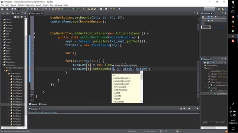This screenshot has width=238, height=133.
Task: Collapse frm19 class in the Outline
Action: (203, 68)
